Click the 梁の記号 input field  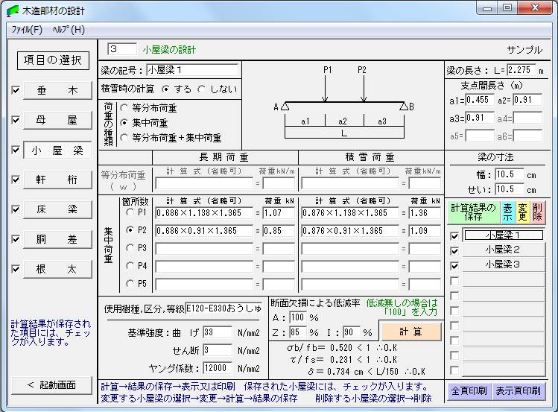(192, 70)
